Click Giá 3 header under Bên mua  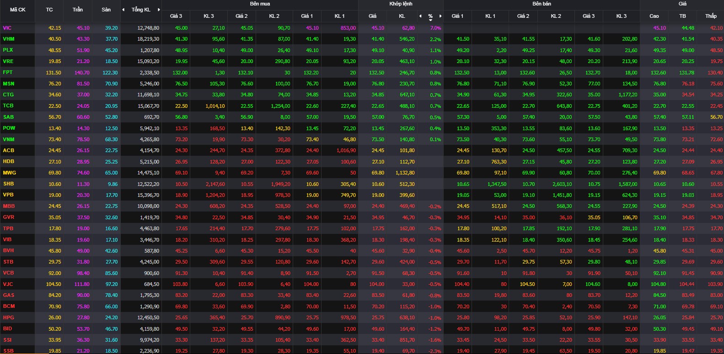point(176,16)
